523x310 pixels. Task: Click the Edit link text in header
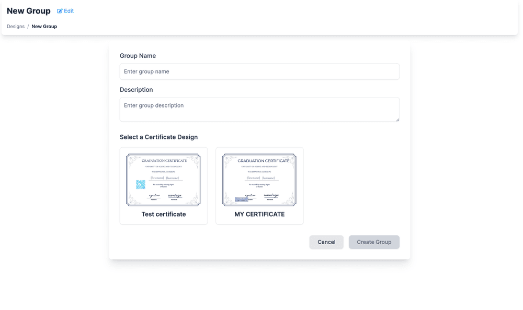tap(69, 11)
